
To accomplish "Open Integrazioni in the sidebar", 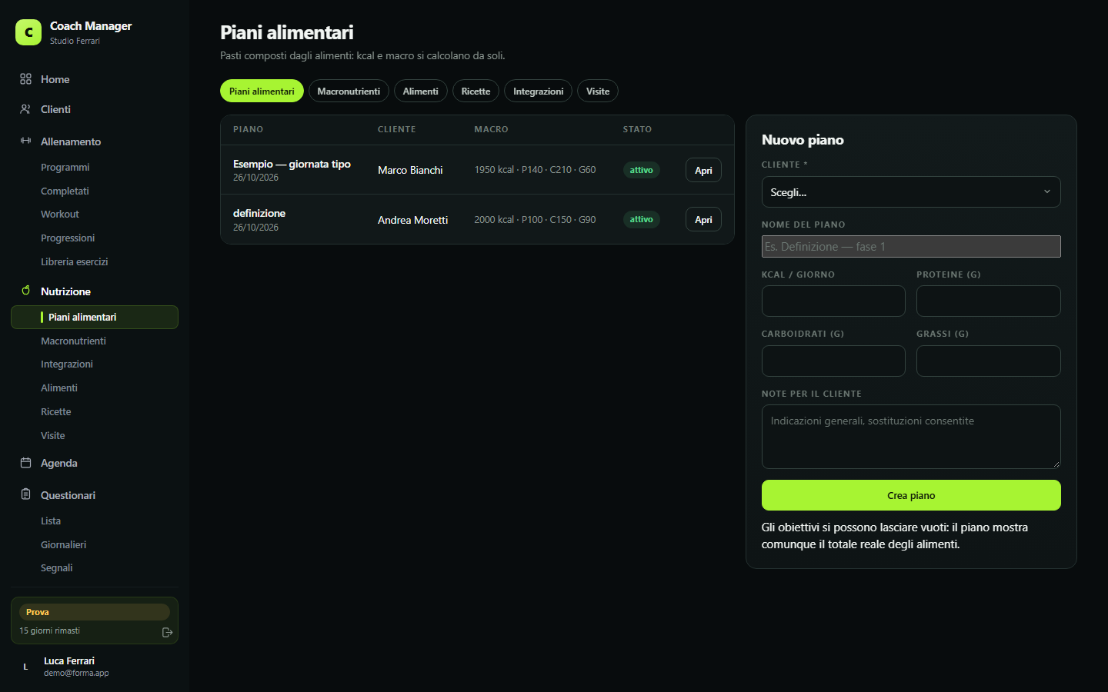I will (x=67, y=364).
